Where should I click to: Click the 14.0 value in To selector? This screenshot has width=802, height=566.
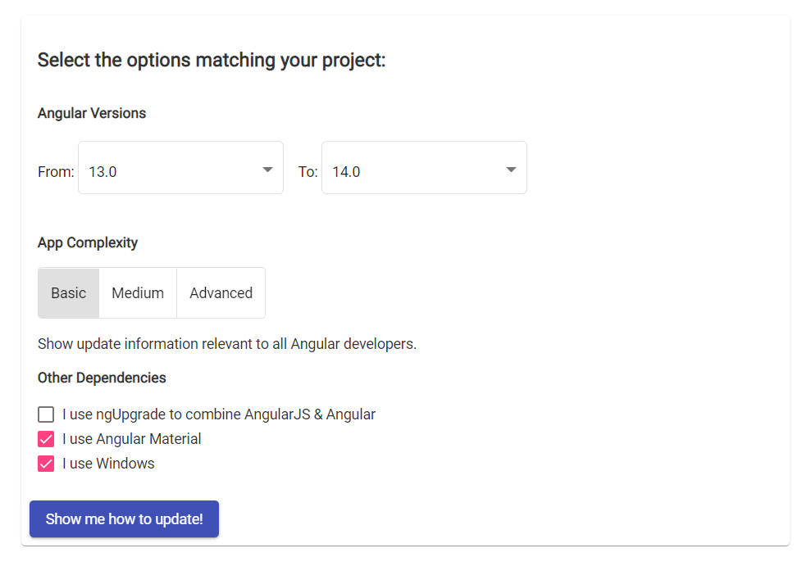point(346,172)
